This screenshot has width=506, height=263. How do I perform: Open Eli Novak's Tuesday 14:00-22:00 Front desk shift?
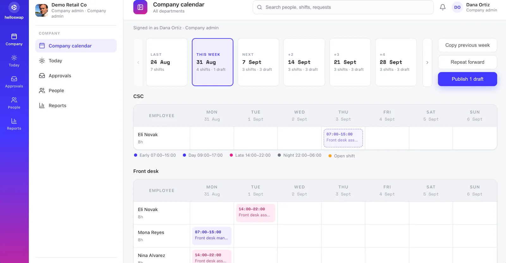pos(256,213)
